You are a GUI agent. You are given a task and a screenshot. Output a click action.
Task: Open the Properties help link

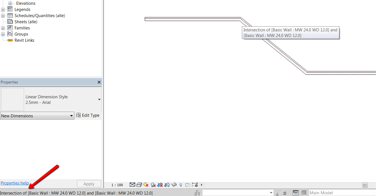[x=15, y=183]
